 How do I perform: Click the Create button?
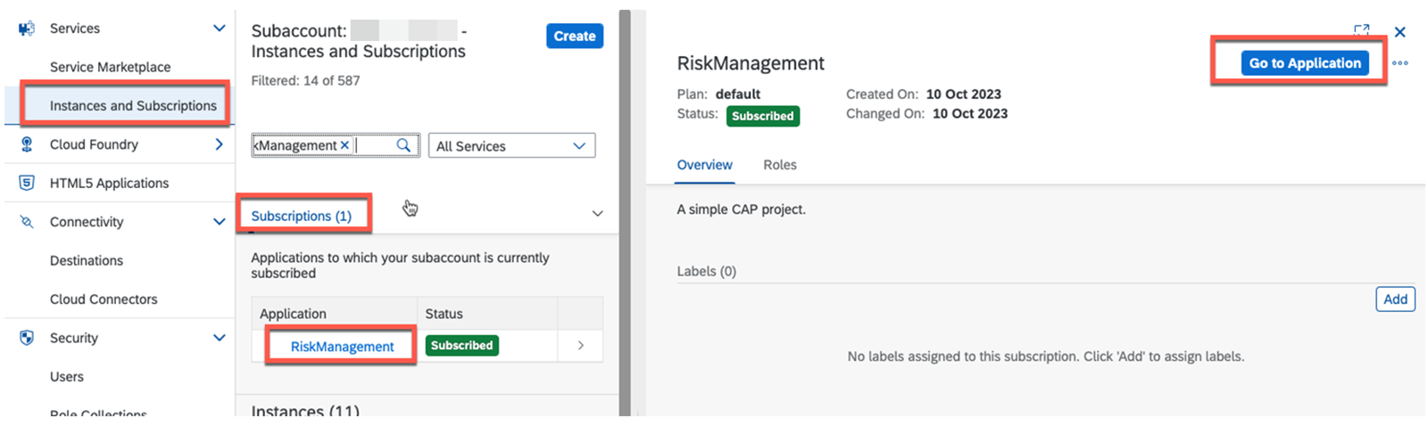tap(574, 37)
